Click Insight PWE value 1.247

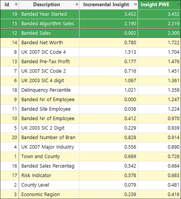tap(174, 99)
